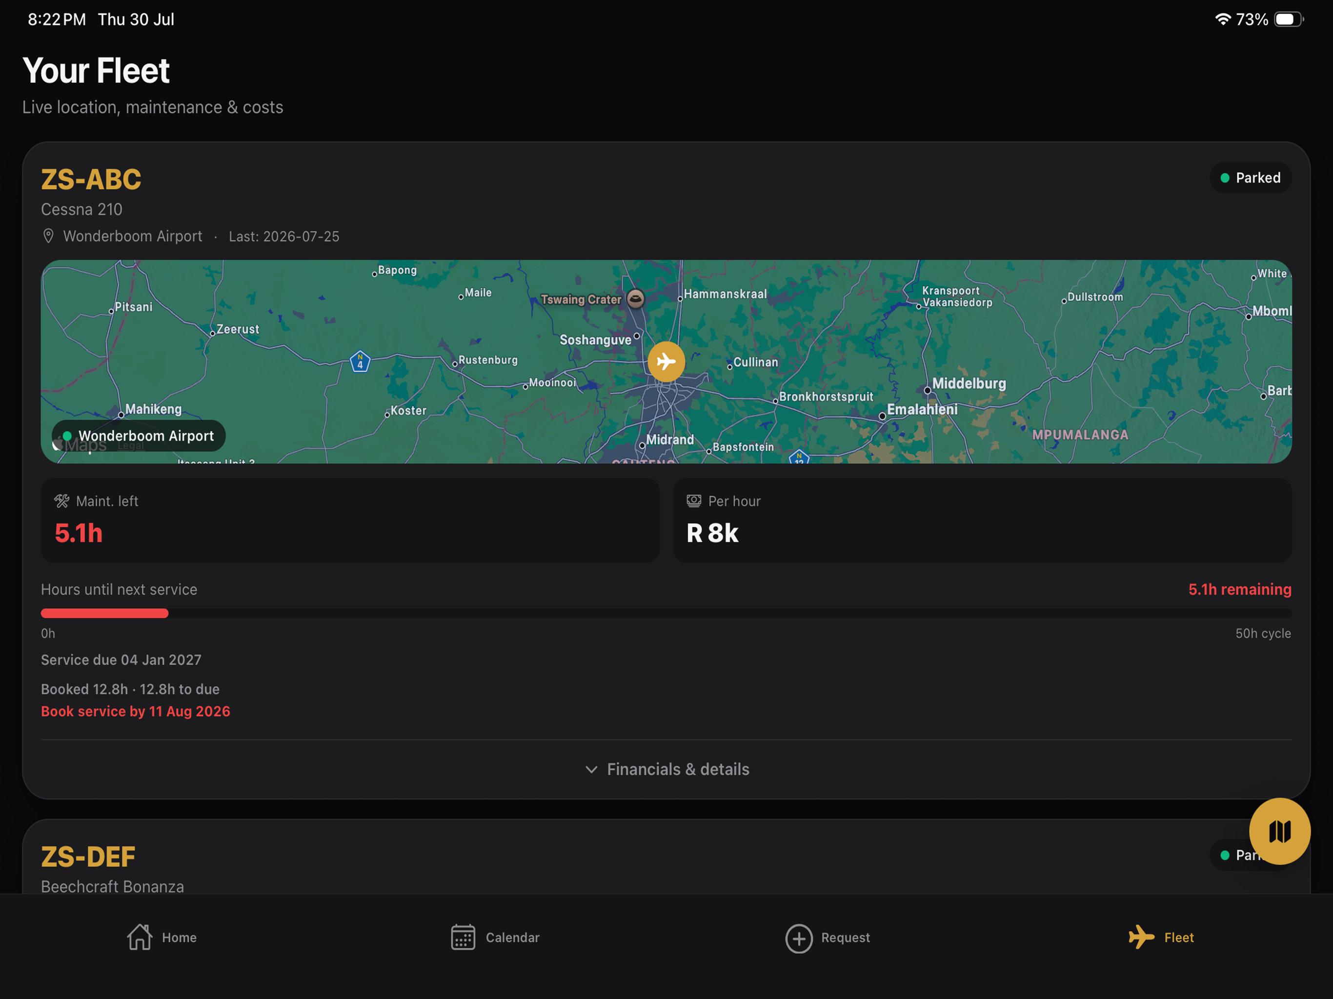Tap Bronkhorstspruit label on the map
Image resolution: width=1333 pixels, height=999 pixels.
pos(826,397)
